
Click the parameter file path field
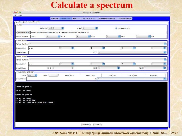pos(98,32)
